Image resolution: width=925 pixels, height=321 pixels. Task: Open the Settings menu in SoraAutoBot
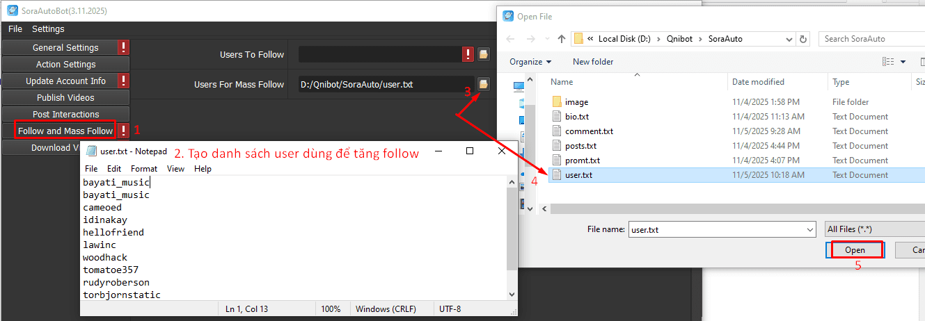coord(48,28)
